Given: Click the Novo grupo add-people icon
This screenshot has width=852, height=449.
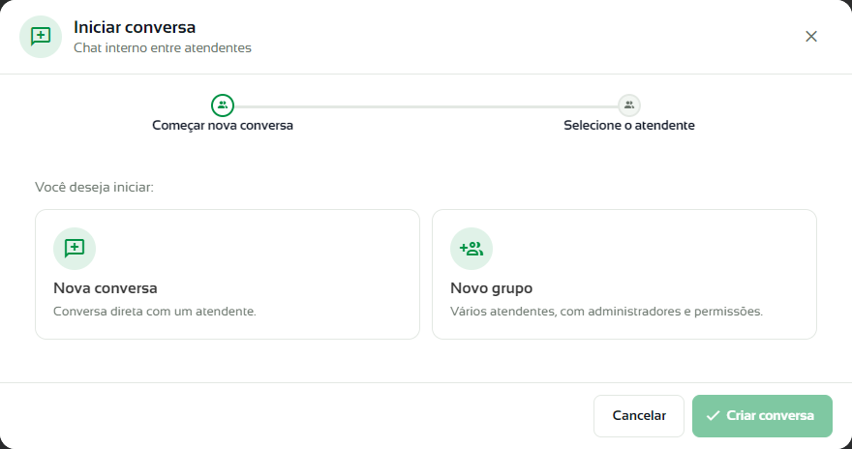Looking at the screenshot, I should click(472, 249).
